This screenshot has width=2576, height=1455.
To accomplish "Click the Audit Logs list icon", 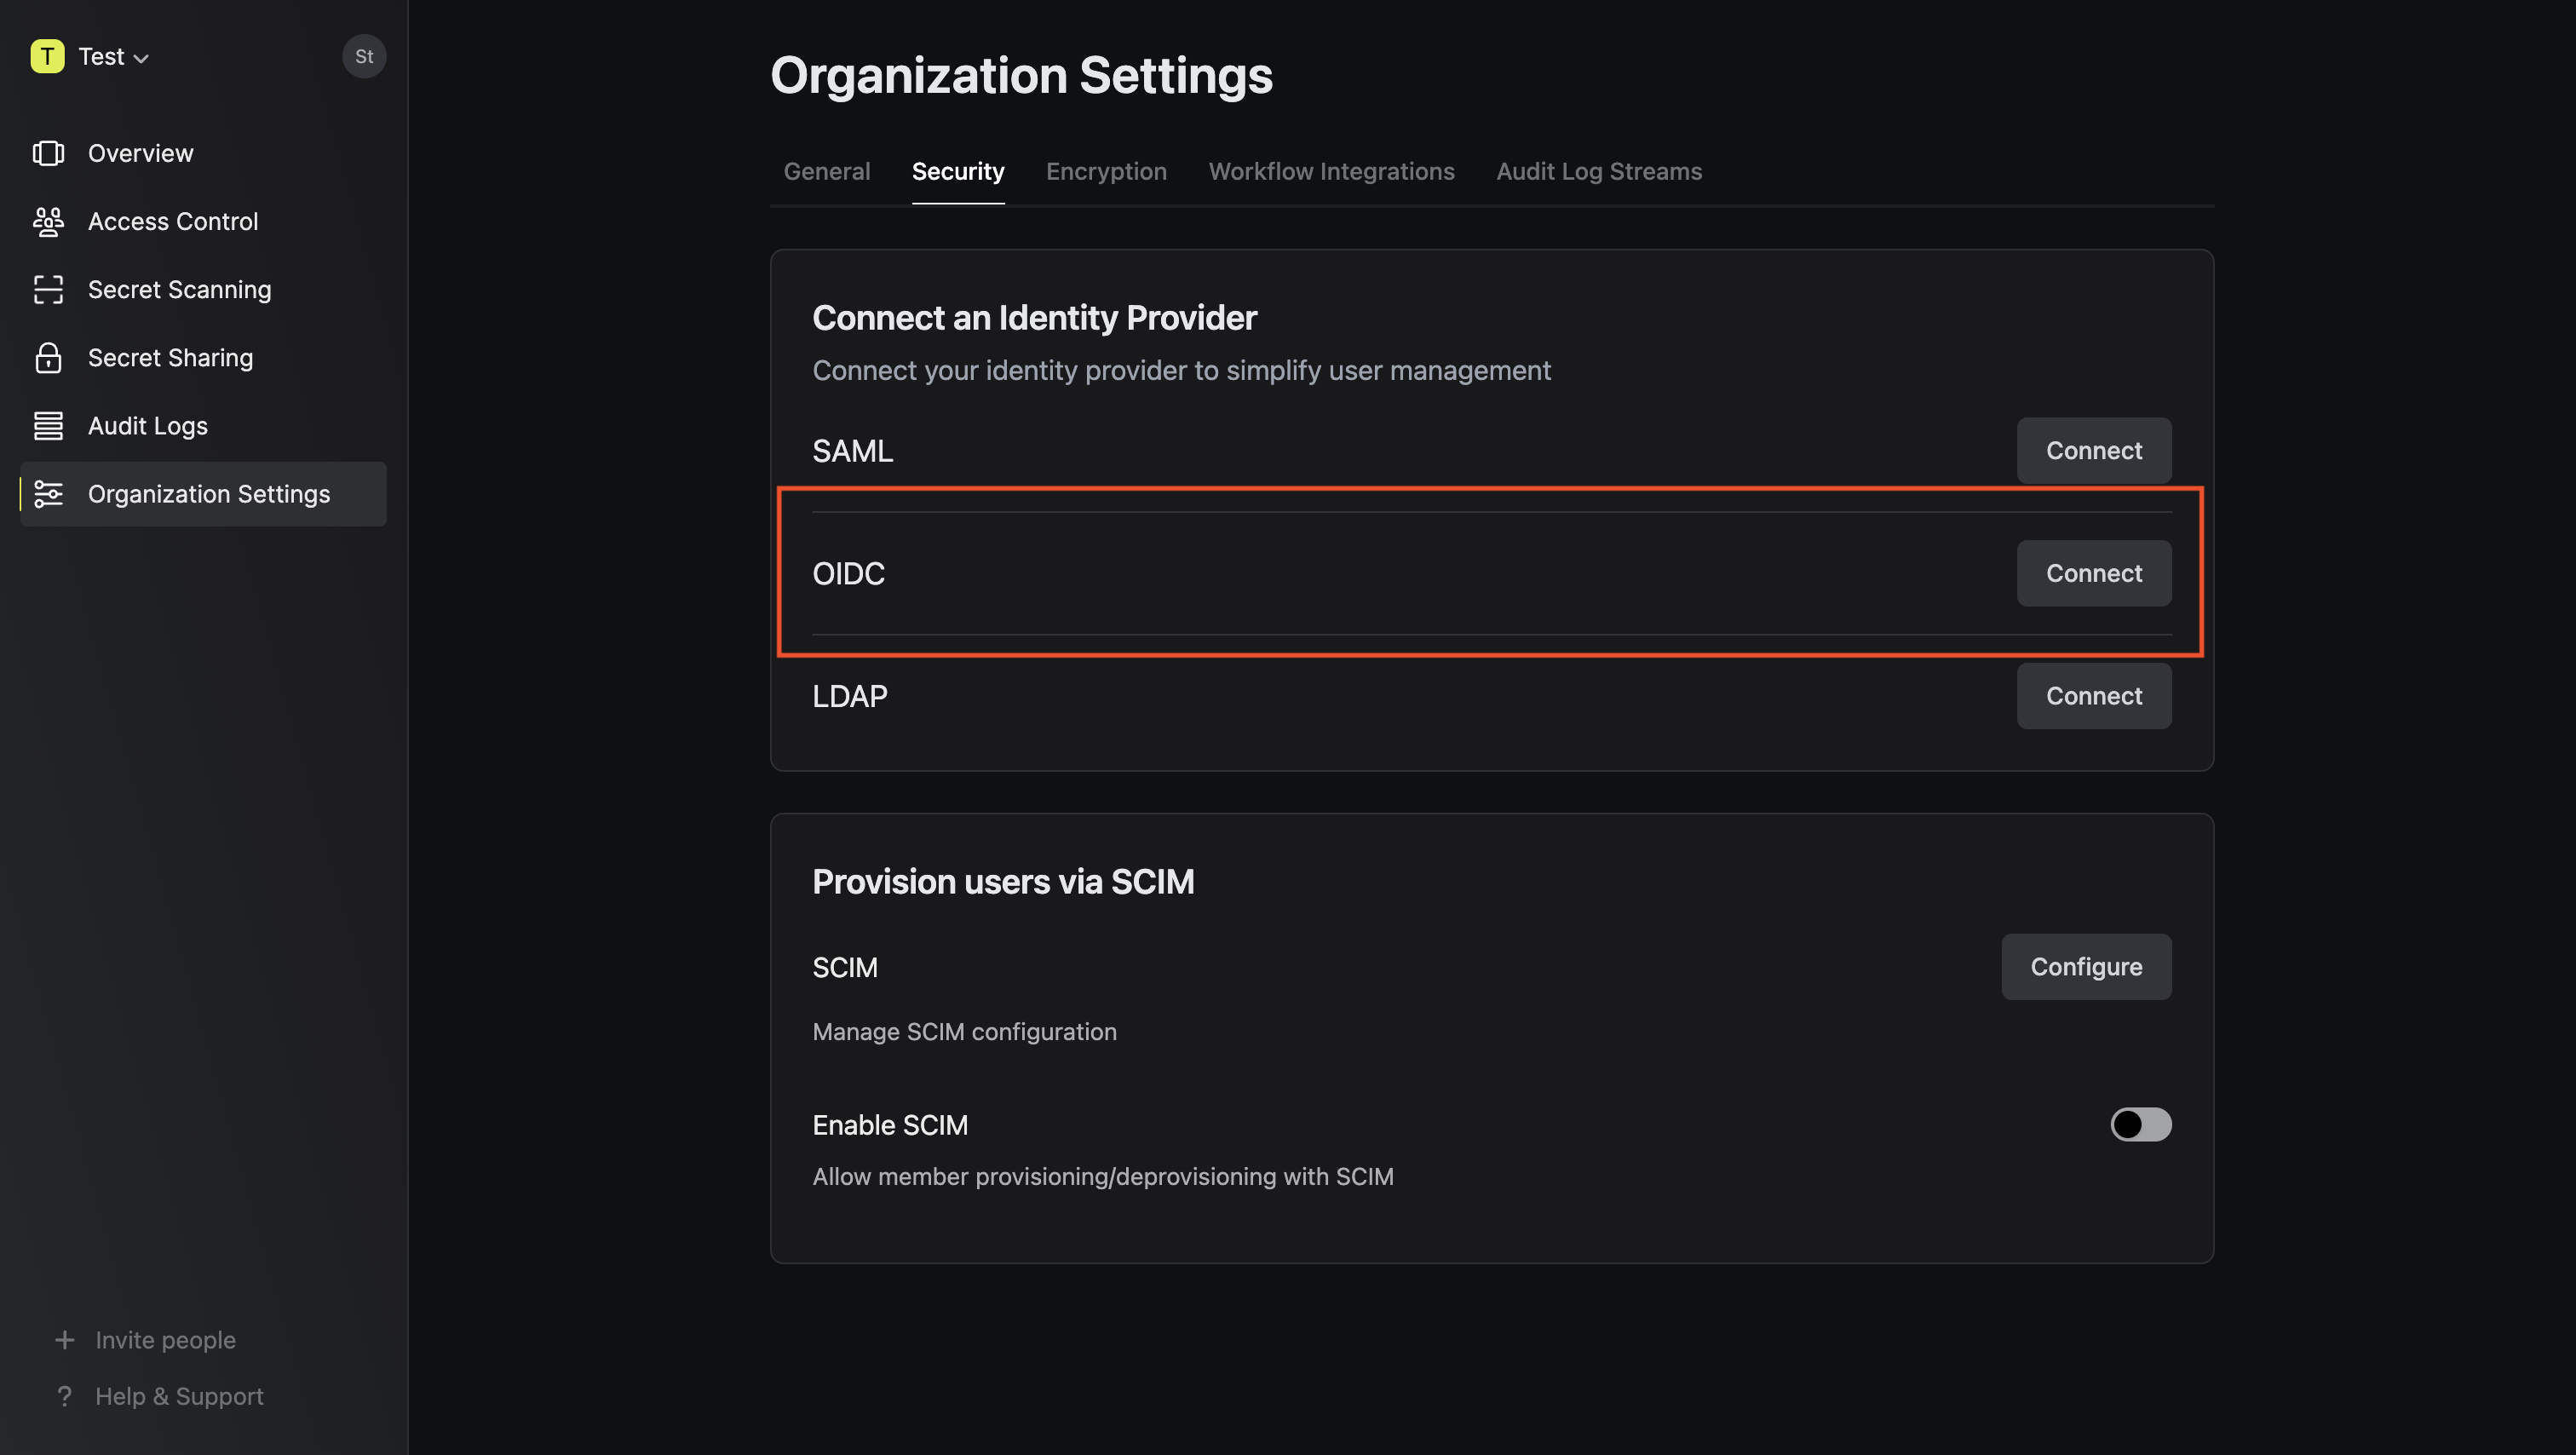I will coord(48,425).
